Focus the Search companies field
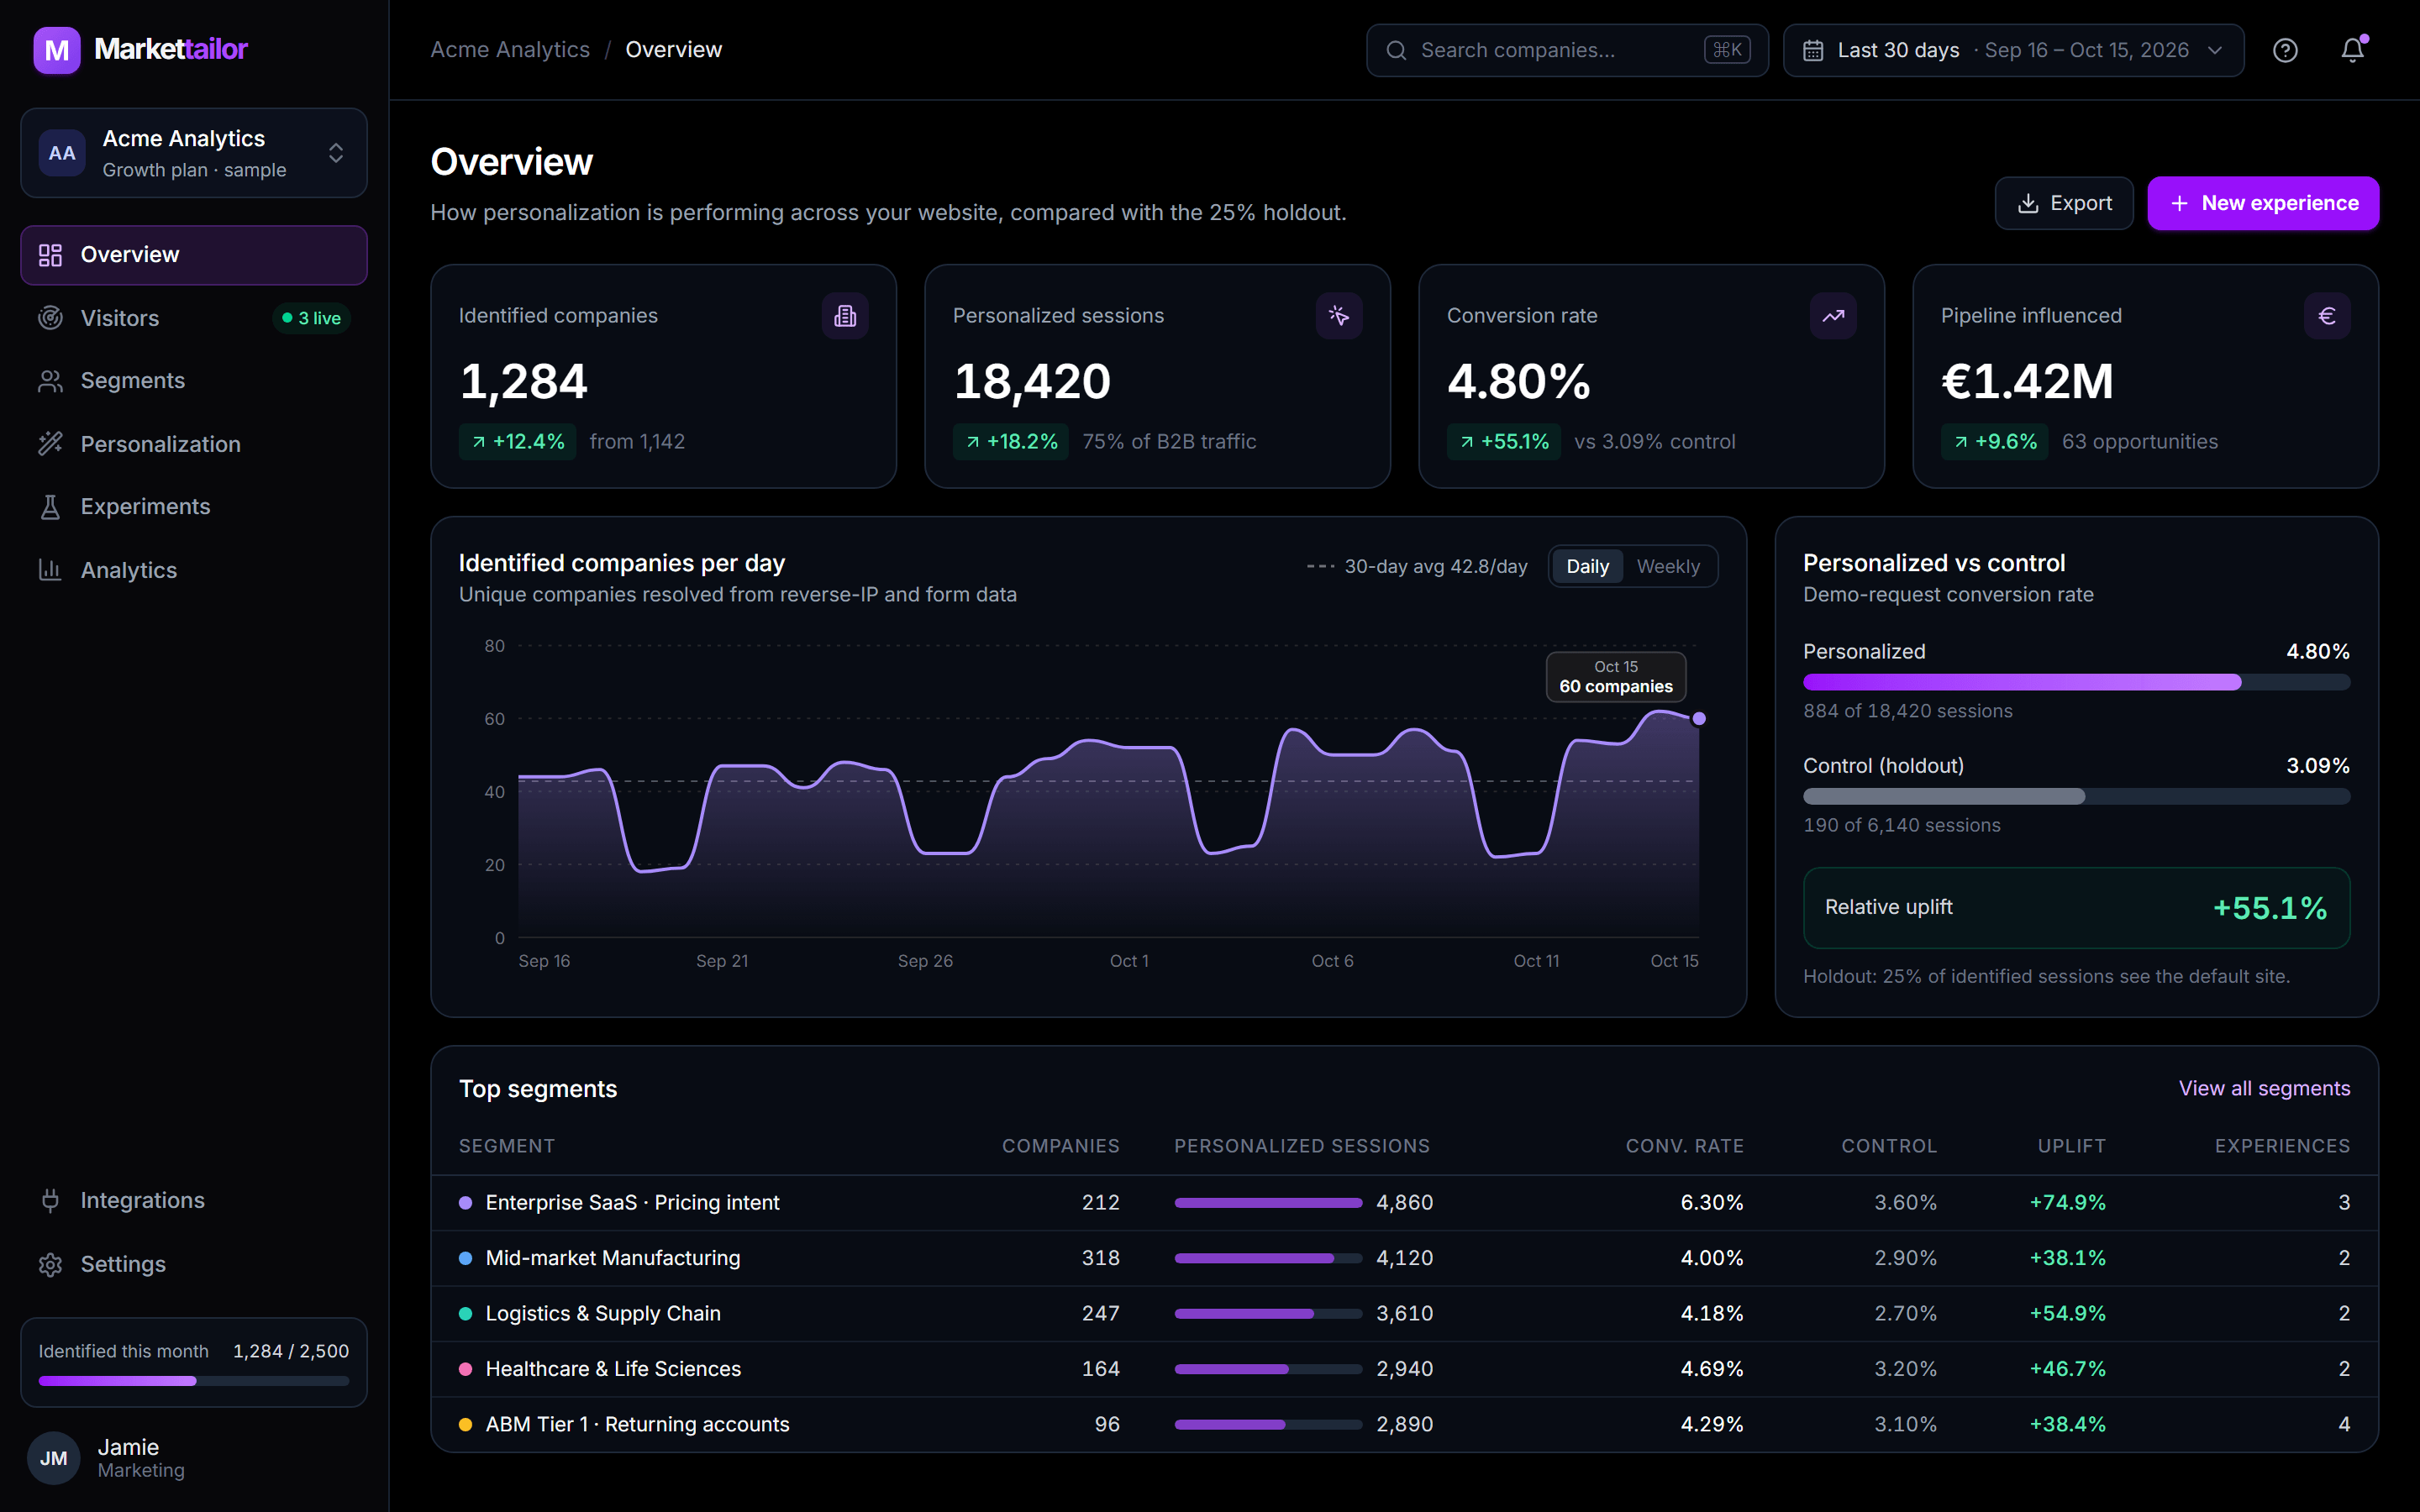 1567,50
